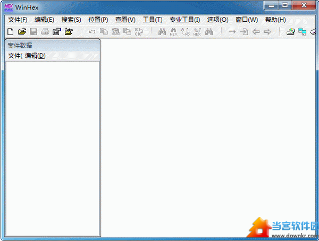Click the Find text binoculars icon
319x241 pixels.
pos(162,32)
